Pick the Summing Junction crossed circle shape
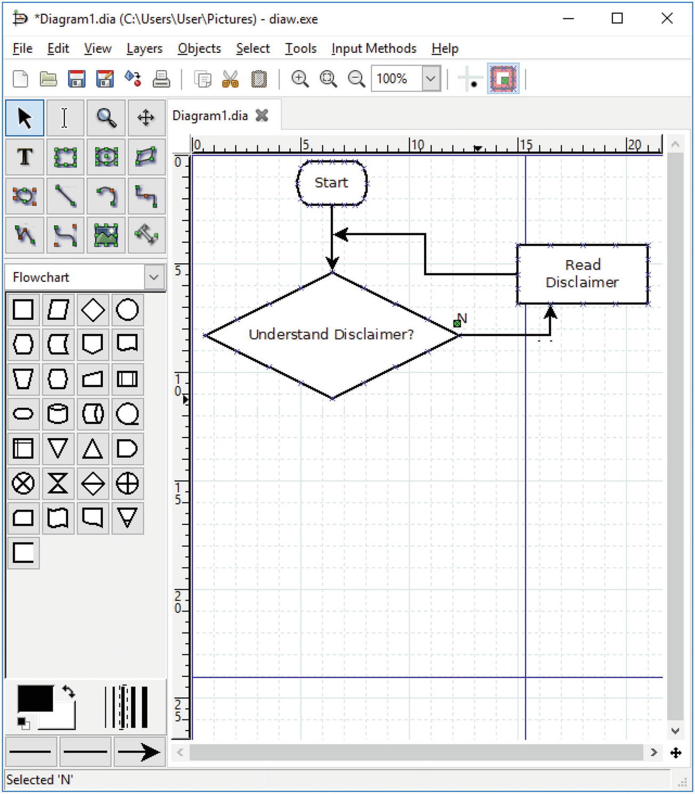This screenshot has height=794, width=695. coord(23,484)
